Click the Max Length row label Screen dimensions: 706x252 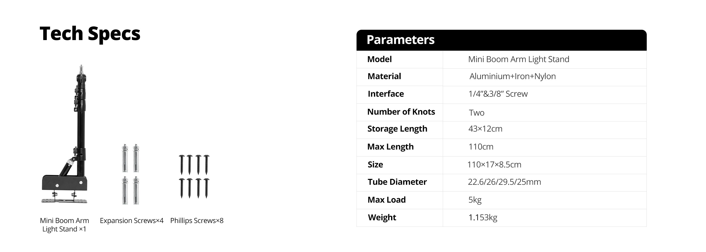(x=390, y=147)
